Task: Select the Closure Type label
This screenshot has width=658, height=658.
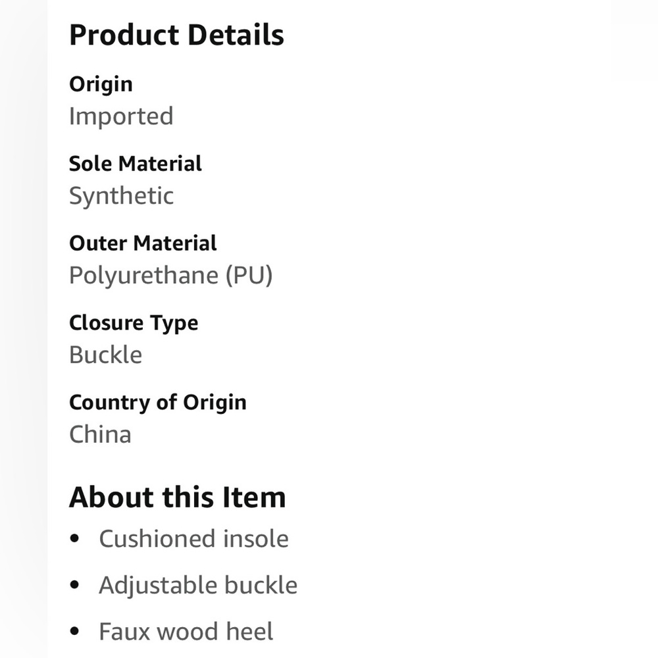Action: pyautogui.click(x=134, y=323)
